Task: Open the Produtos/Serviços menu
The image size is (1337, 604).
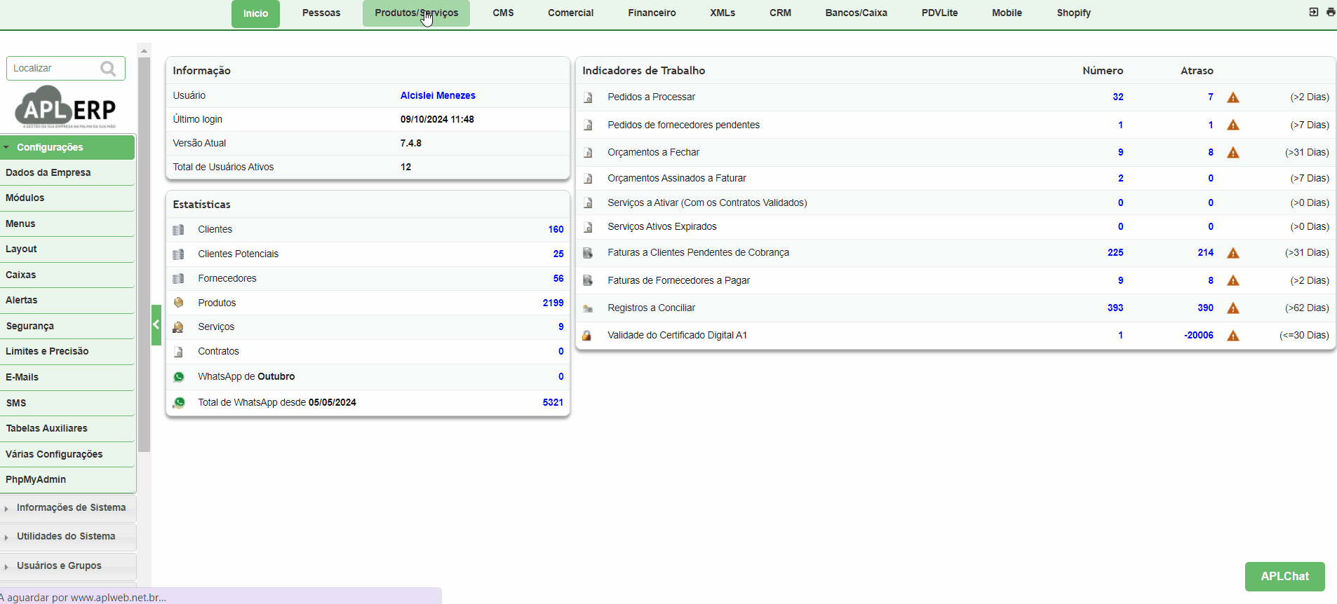Action: pos(416,13)
